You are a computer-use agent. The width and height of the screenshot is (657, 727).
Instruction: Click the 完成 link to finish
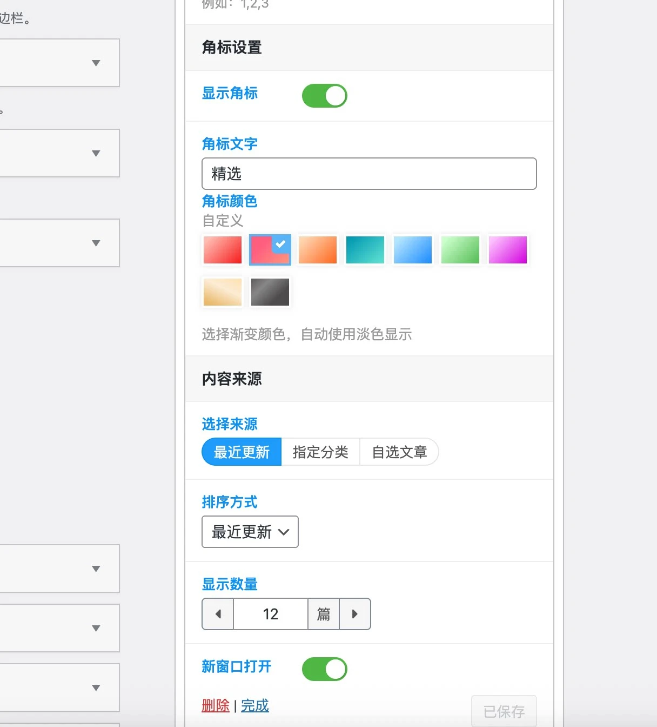click(x=254, y=706)
